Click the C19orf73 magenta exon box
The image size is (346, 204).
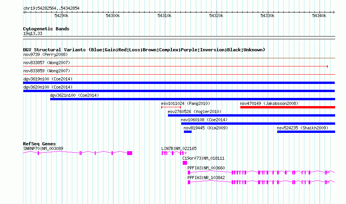(185, 163)
